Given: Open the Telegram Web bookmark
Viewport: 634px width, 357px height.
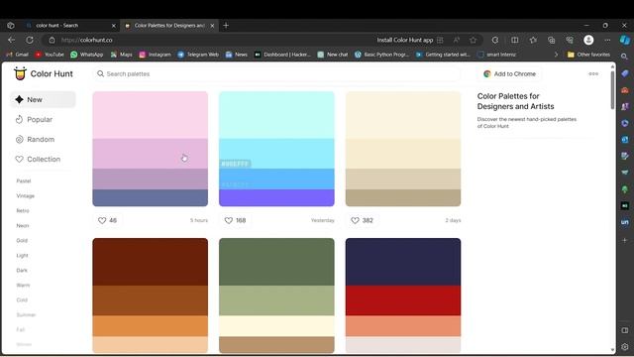Looking at the screenshot, I should [198, 55].
